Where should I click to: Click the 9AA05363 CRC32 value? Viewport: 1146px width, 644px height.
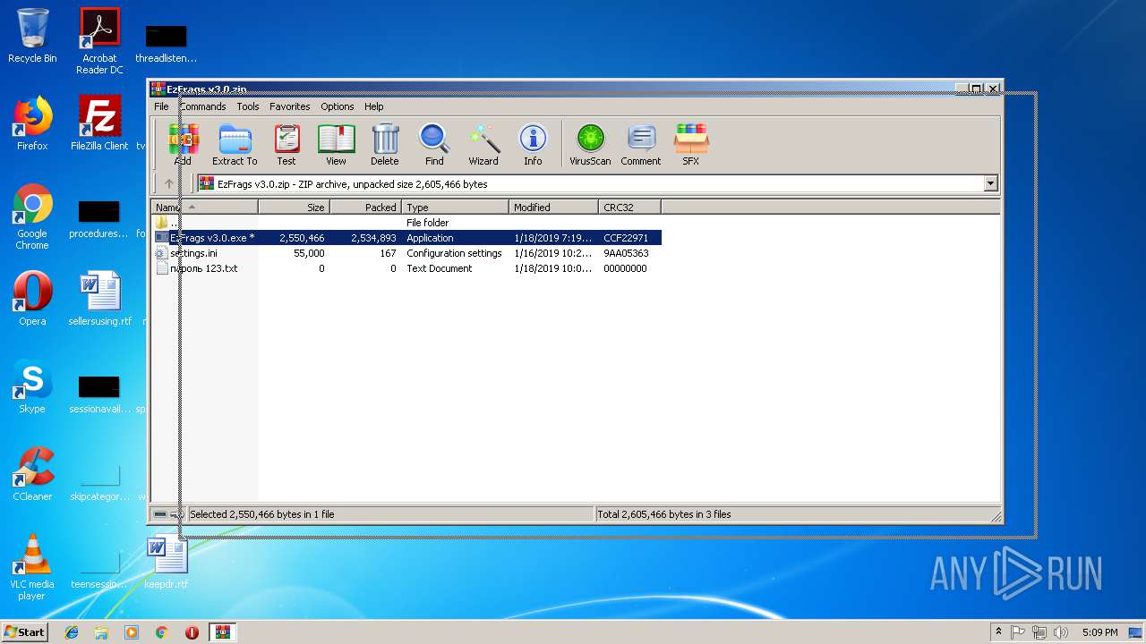tap(626, 253)
